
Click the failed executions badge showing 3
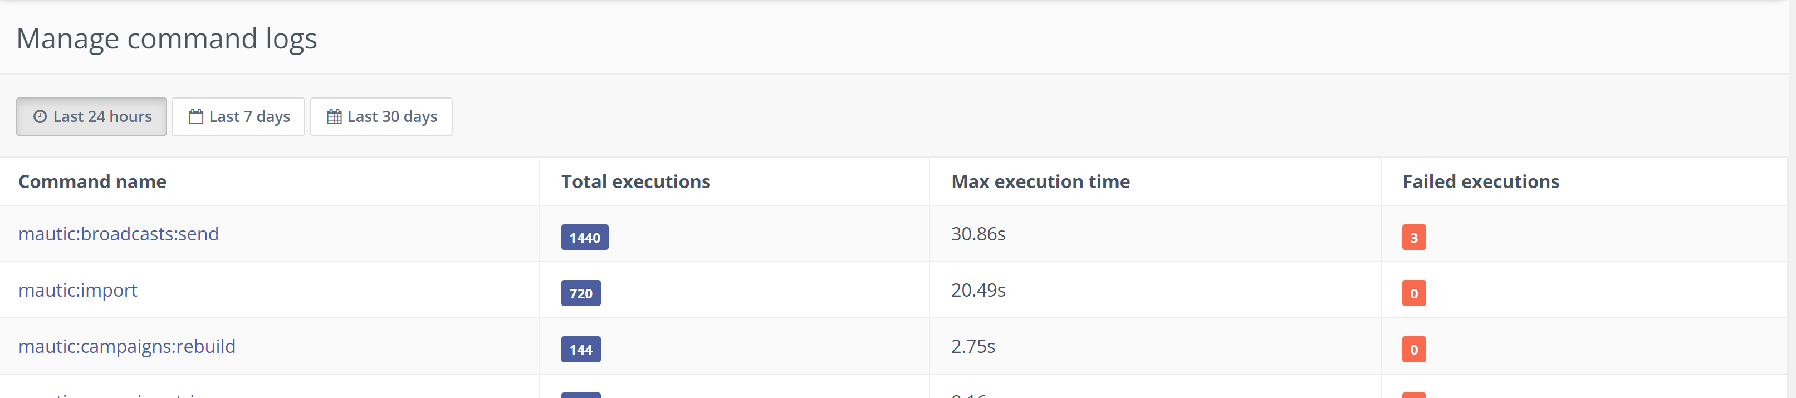1414,237
